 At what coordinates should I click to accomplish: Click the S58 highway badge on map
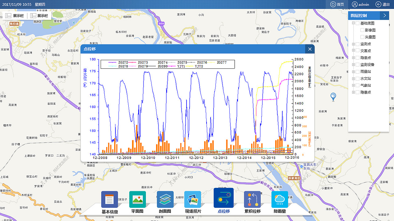click(162, 23)
